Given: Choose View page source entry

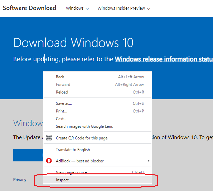Looking at the screenshot, I should pos(98,172).
